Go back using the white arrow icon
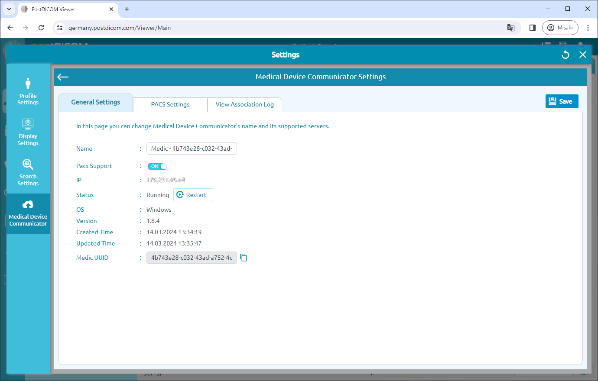Viewport: 598px width, 381px height. (x=62, y=77)
